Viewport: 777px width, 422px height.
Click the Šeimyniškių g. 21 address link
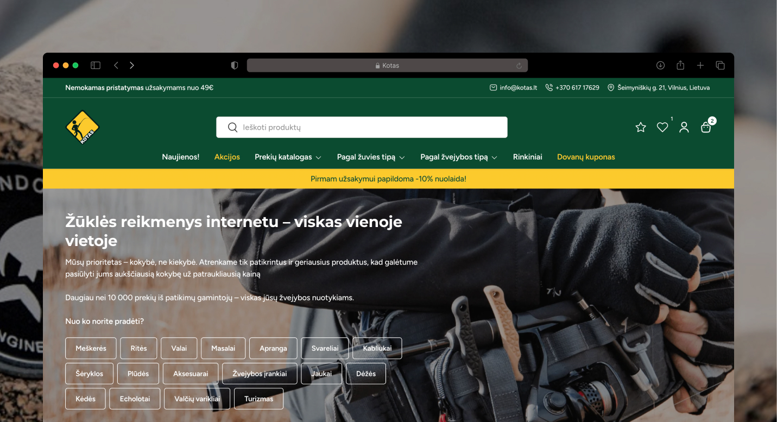click(664, 87)
